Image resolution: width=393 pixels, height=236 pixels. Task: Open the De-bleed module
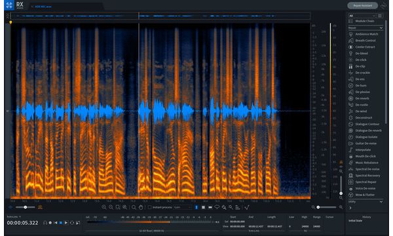[x=358, y=53]
